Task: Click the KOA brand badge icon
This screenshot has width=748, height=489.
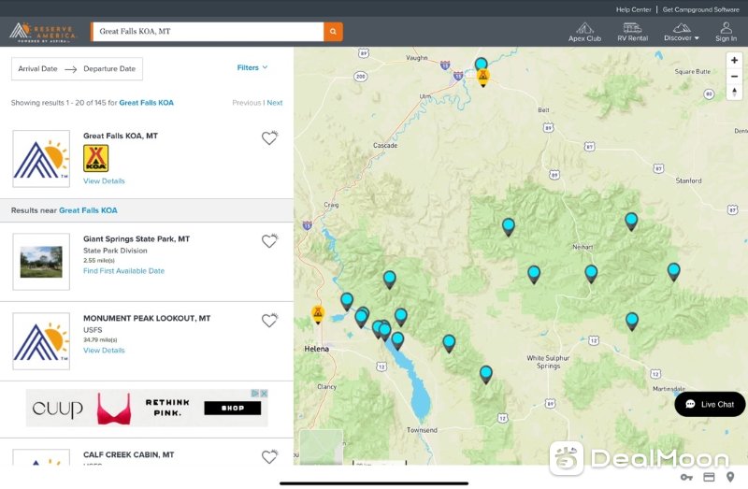Action: click(96, 158)
